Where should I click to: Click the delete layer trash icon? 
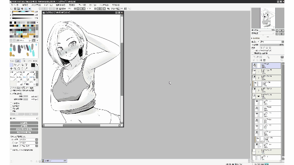(x=265, y=60)
